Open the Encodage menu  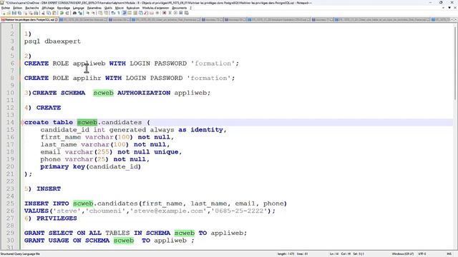[64, 8]
